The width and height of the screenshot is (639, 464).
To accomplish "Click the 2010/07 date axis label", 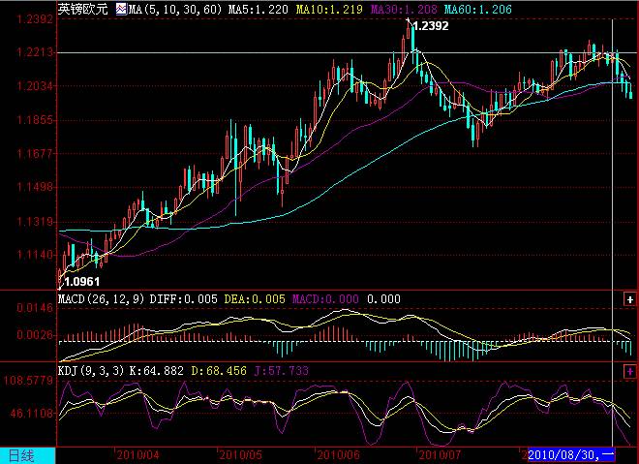I will 440,455.
